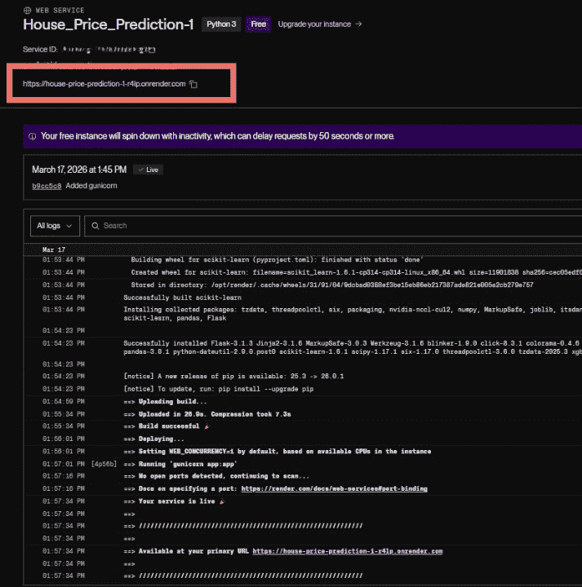Select the Setting WEB_CONCURRENCY=1 log line
The height and width of the screenshot is (587, 582).
coord(278,452)
